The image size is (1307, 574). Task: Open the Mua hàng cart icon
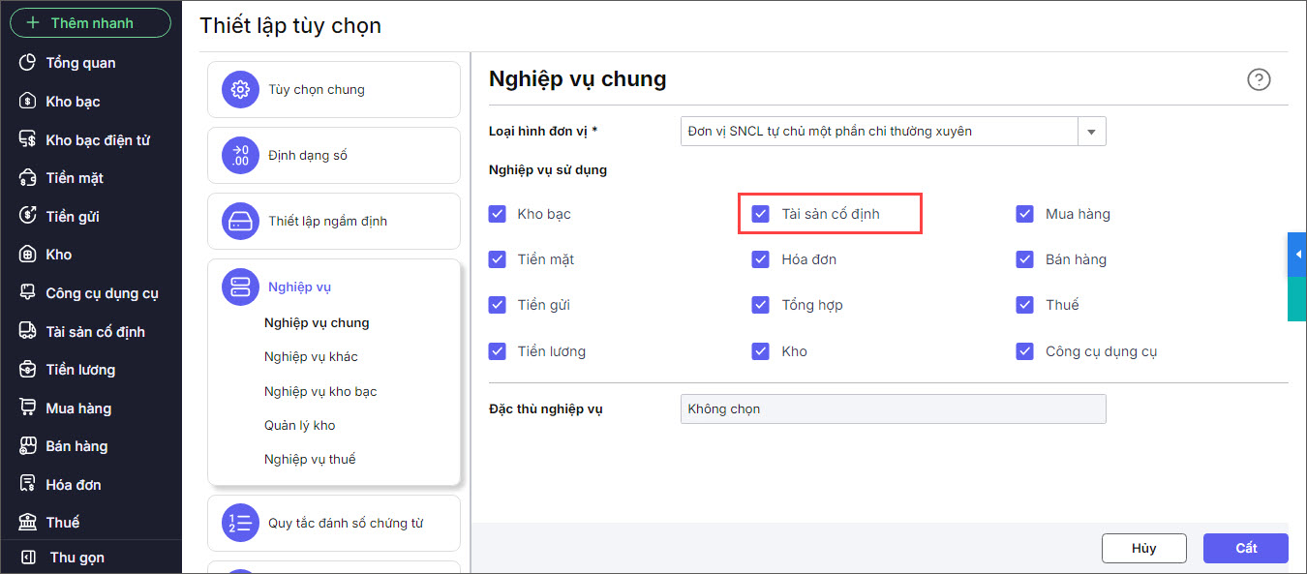pos(28,408)
